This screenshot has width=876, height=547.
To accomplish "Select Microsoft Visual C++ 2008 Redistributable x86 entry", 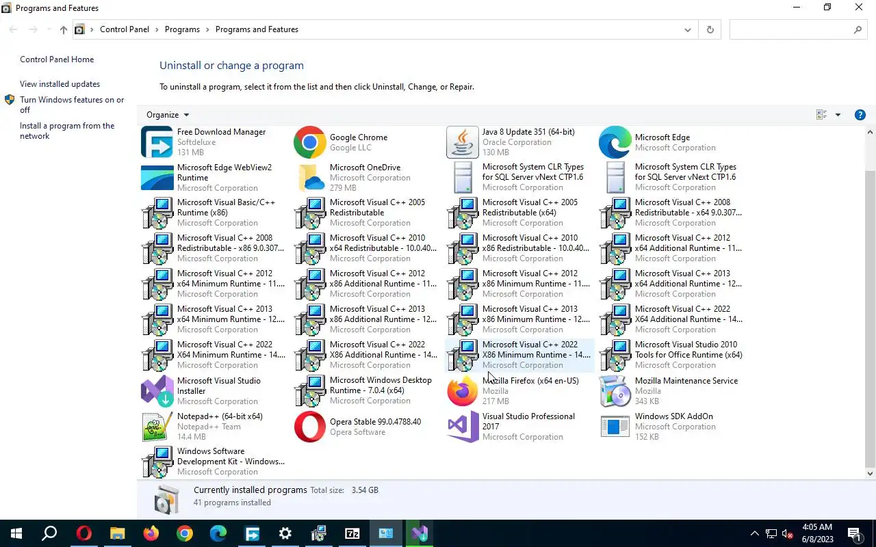I will tap(215, 249).
